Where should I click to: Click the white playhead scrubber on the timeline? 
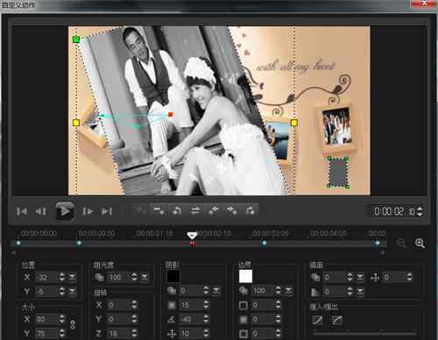pyautogui.click(x=192, y=235)
